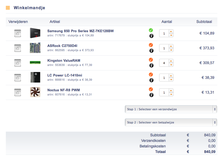This screenshot has height=158, width=220.
Task: Click green stock checkmark for Samsung SSD
Action: pos(151,30)
